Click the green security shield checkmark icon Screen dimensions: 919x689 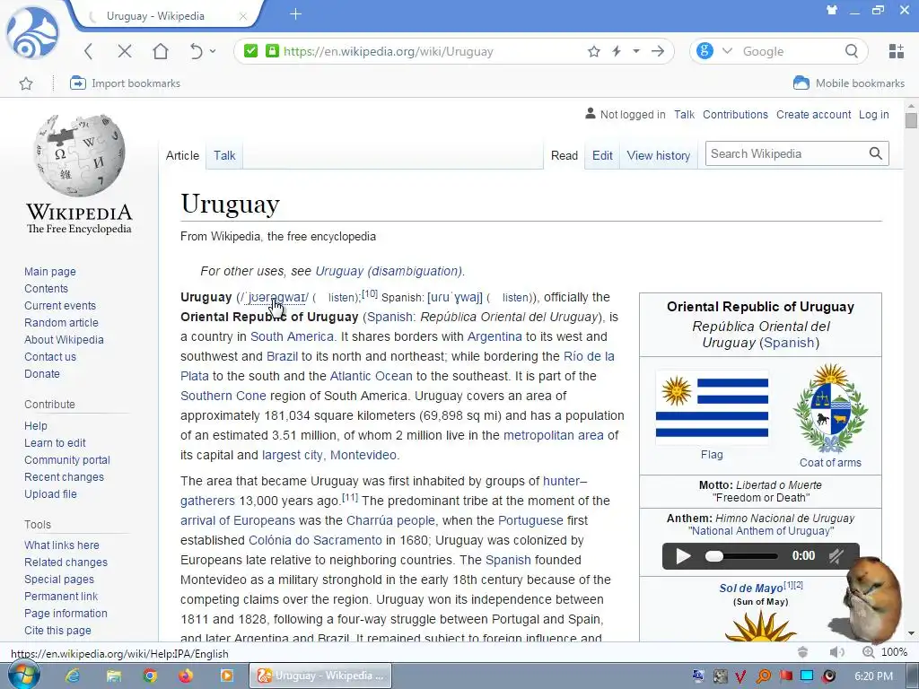click(x=251, y=51)
